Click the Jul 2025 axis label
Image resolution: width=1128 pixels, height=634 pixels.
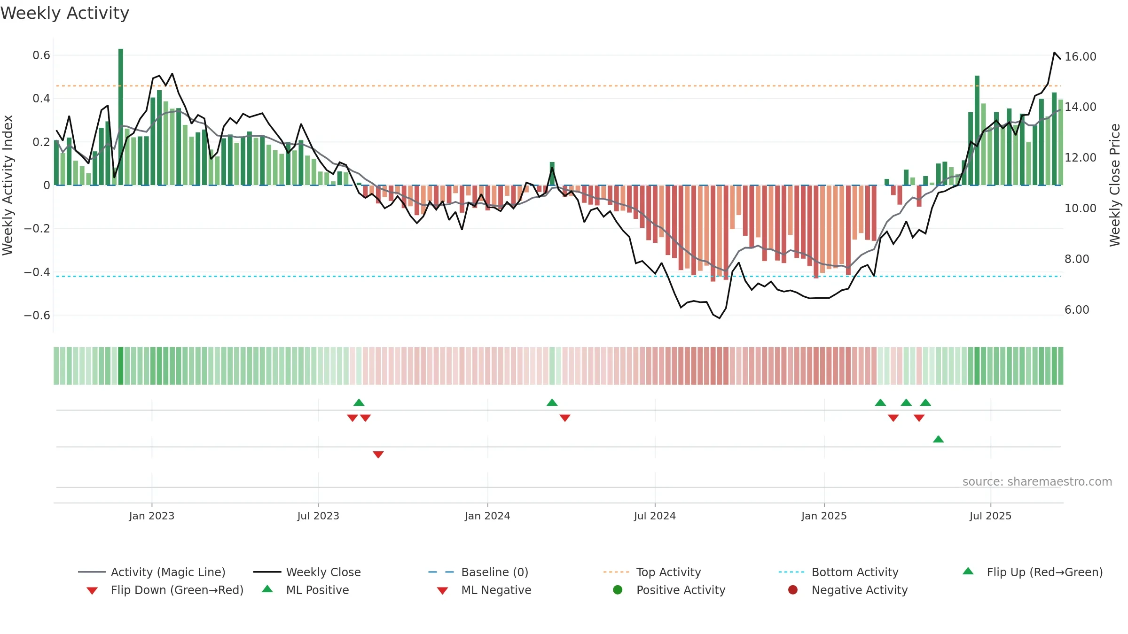point(990,516)
